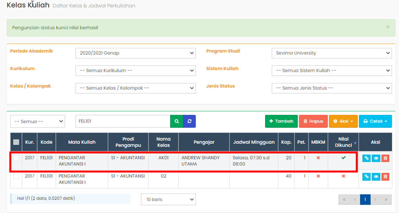Click link icon in class 02 row
This screenshot has width=399, height=213.
point(366,177)
